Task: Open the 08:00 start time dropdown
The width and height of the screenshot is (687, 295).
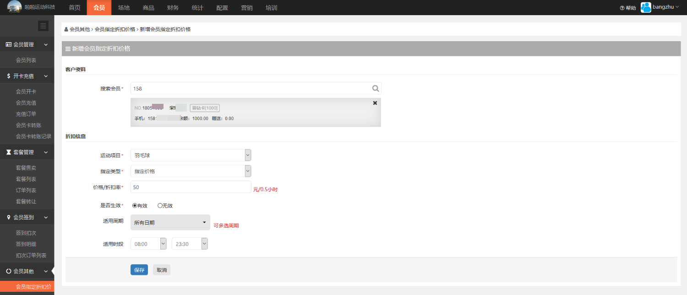Action: pos(148,244)
